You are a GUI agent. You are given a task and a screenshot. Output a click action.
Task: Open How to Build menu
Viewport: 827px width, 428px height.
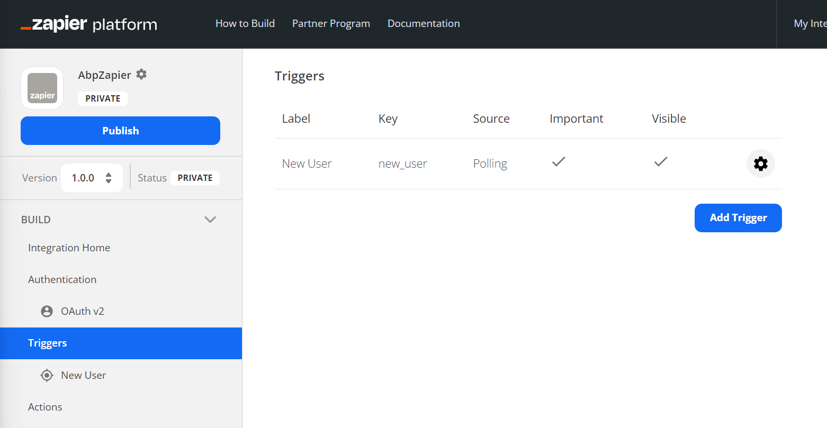(245, 23)
